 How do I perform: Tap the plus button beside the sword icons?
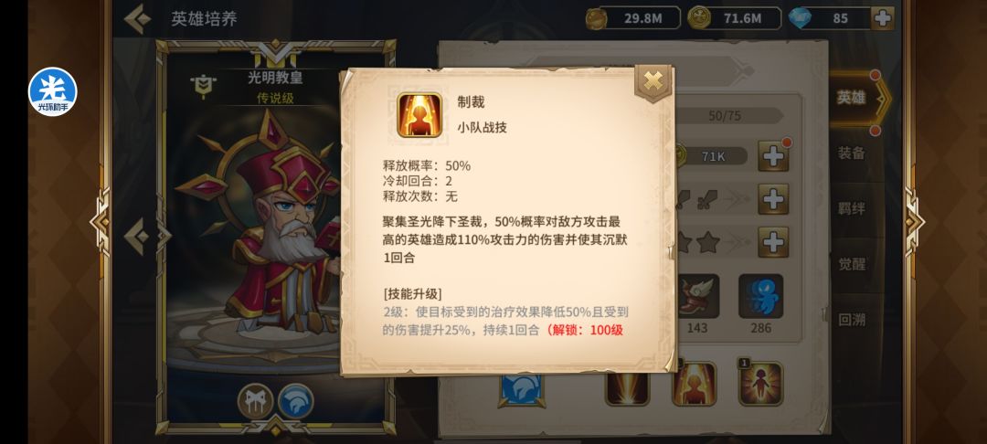(x=773, y=199)
